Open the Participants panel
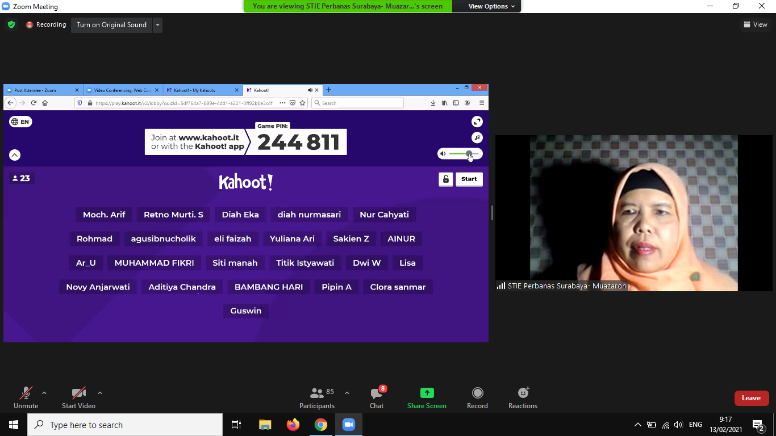 point(317,397)
